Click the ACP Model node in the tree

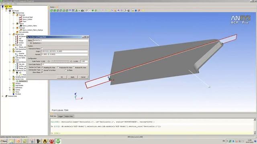pos(15,11)
